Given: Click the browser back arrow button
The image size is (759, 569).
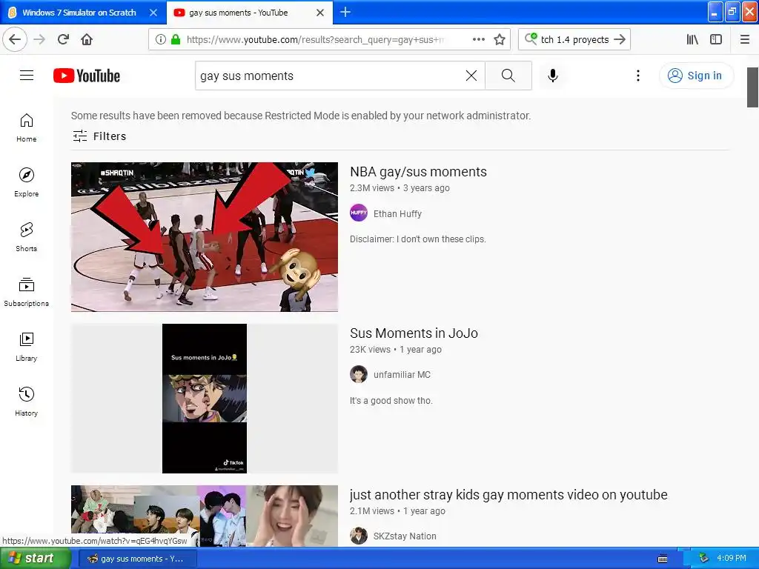Looking at the screenshot, I should tap(15, 39).
